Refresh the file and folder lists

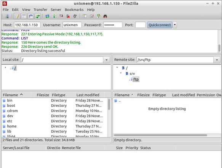pos(47,16)
